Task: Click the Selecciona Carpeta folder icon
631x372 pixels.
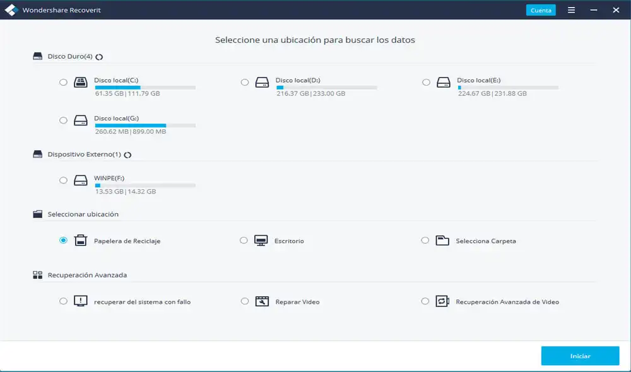Action: [x=442, y=240]
